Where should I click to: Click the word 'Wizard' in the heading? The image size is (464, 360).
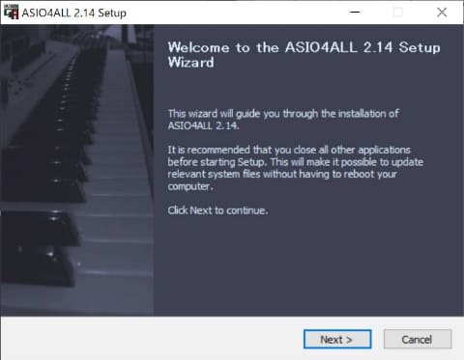190,62
